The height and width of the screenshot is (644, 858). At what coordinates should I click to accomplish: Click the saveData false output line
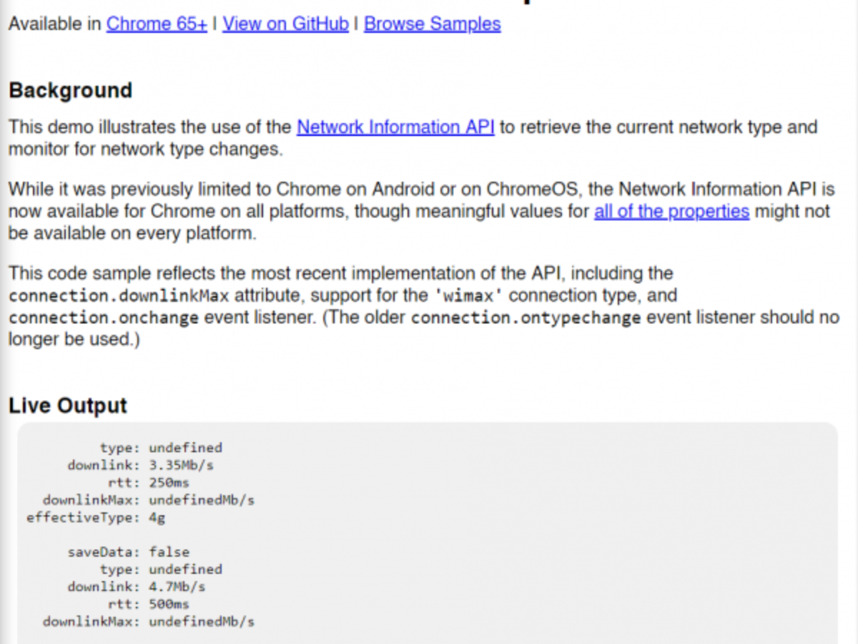tap(129, 552)
